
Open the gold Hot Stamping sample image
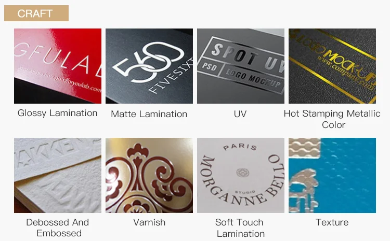[x=332, y=66]
